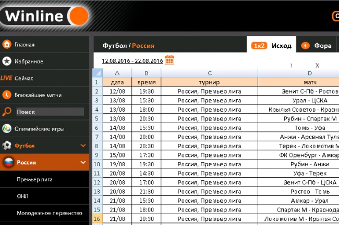Click date cell "12/08"
This screenshot has width=339, height=225.
[x=117, y=91]
